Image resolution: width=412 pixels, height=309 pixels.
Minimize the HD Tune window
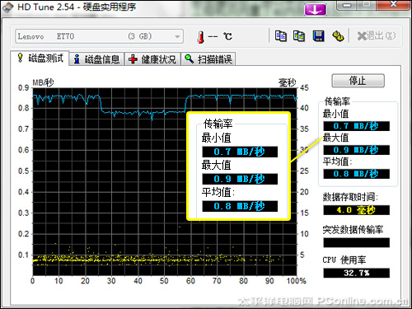(347, 5)
